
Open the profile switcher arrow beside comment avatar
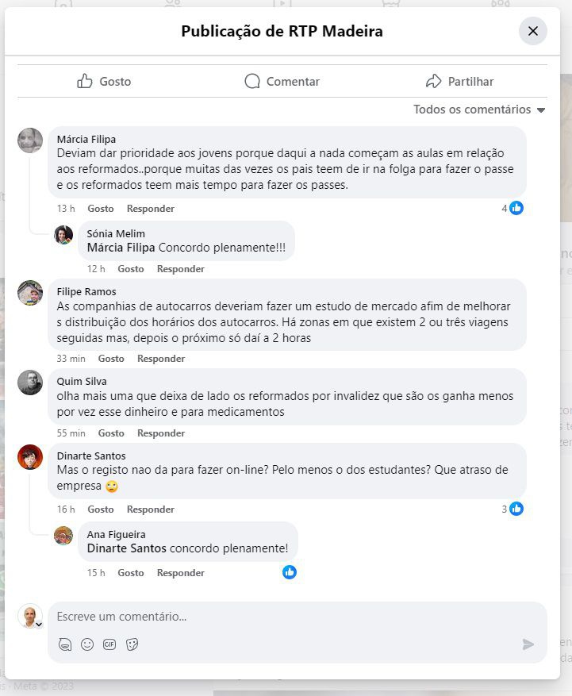click(x=38, y=625)
